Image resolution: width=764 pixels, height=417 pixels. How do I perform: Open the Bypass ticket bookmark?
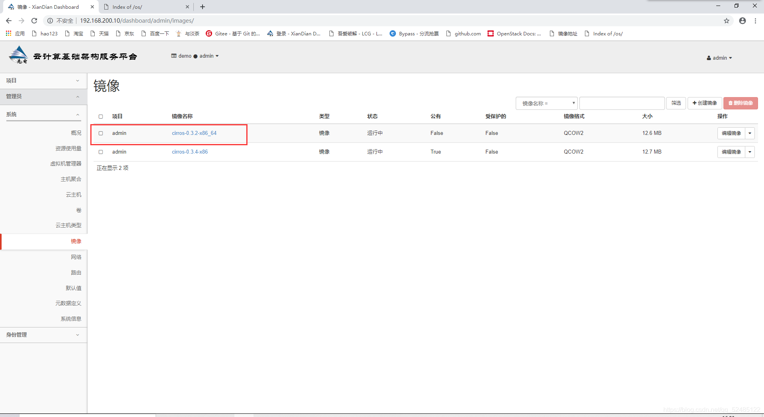pos(414,33)
